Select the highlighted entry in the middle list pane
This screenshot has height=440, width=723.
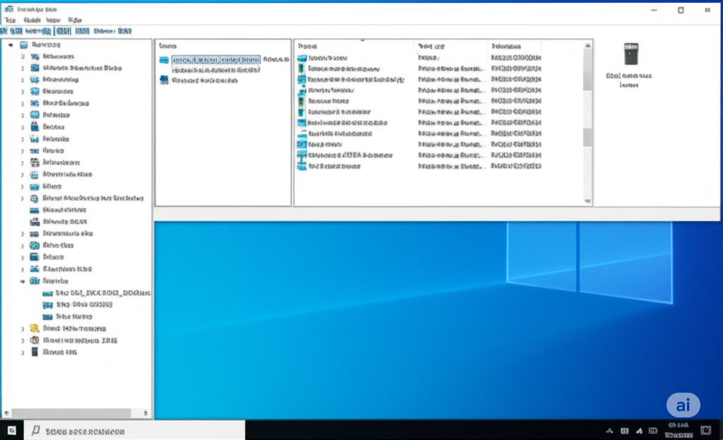pyautogui.click(x=216, y=59)
